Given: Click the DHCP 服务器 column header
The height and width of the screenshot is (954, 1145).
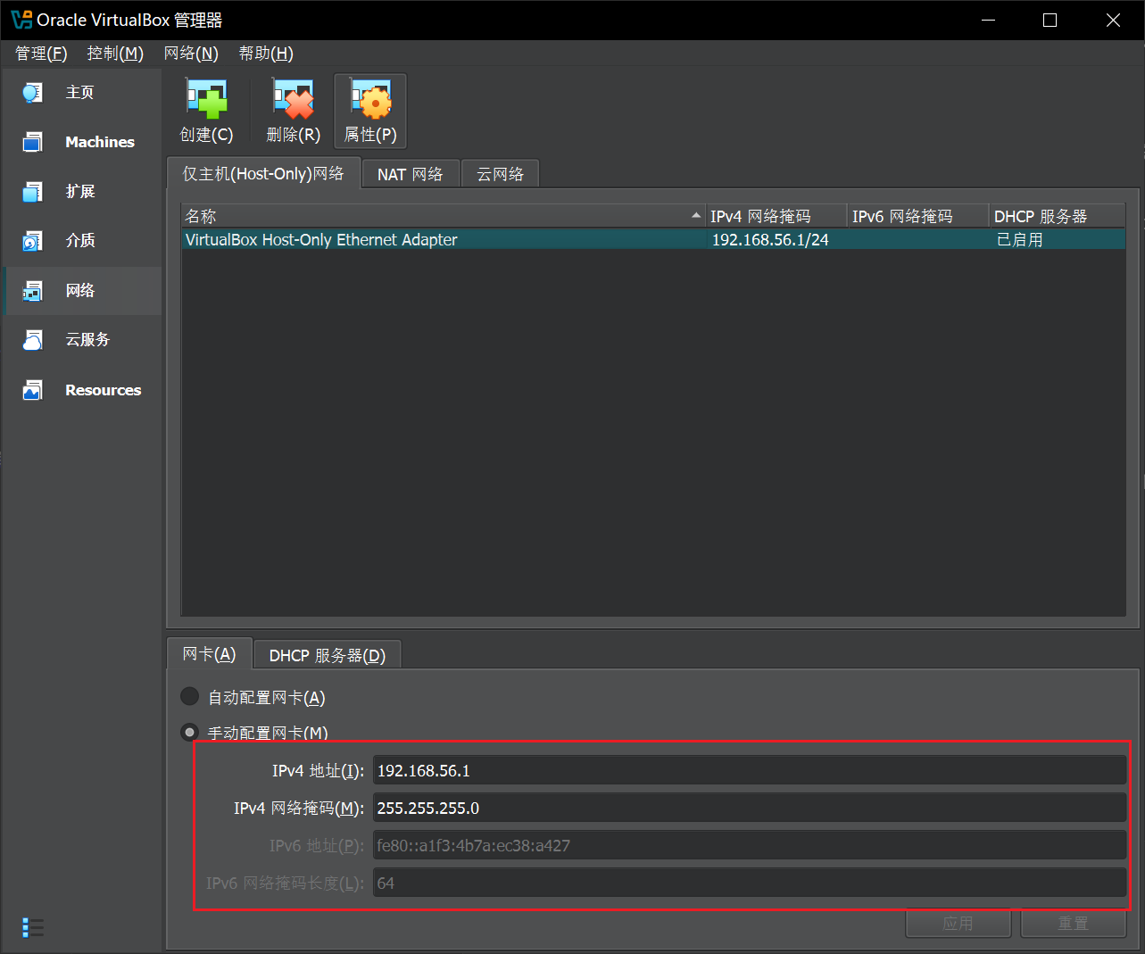Looking at the screenshot, I should (1058, 216).
